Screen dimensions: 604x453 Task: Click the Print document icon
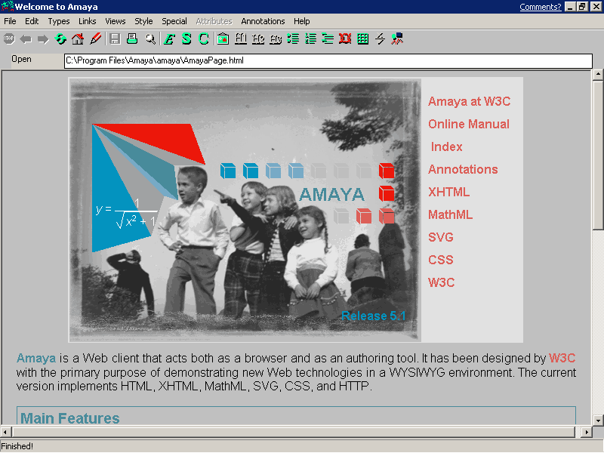pyautogui.click(x=132, y=39)
